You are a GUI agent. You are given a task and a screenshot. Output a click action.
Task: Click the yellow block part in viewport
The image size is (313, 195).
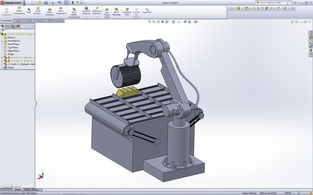[128, 92]
